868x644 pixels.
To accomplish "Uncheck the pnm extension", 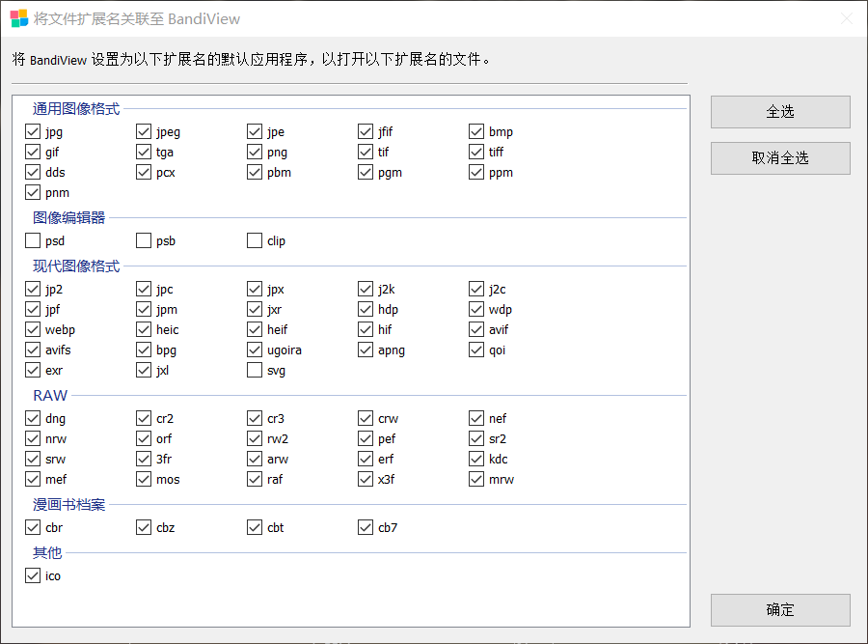I will [x=33, y=192].
